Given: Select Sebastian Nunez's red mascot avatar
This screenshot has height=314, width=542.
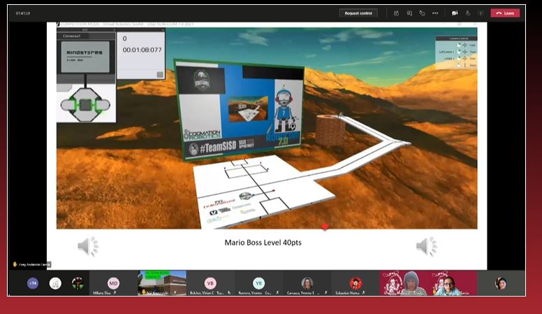Looking at the screenshot, I should coord(356,283).
